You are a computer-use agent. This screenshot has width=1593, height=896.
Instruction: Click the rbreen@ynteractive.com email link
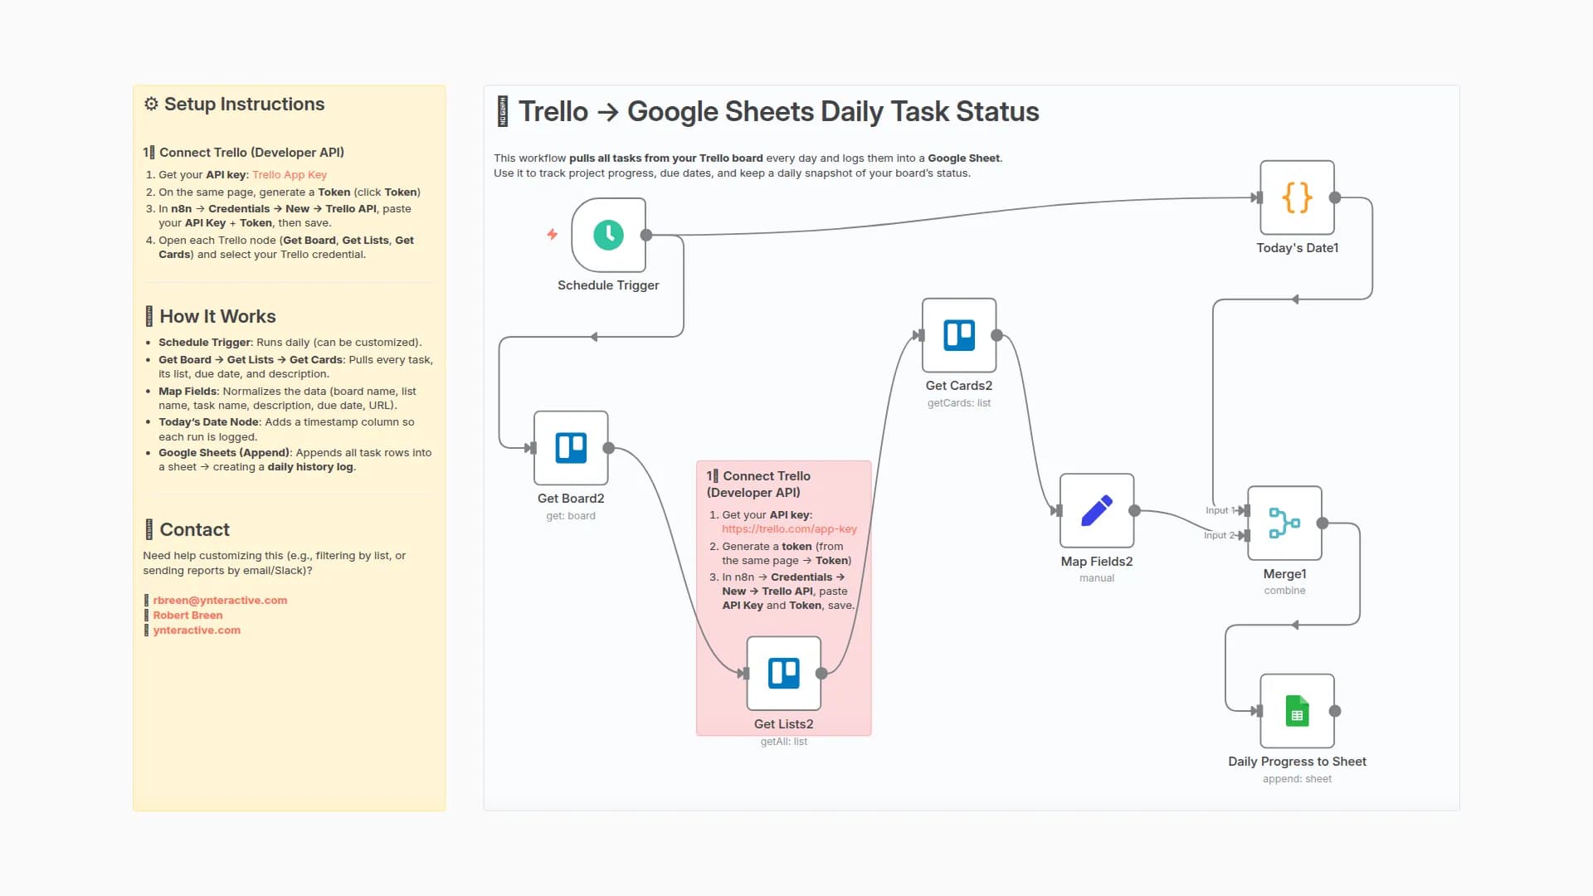pos(220,601)
